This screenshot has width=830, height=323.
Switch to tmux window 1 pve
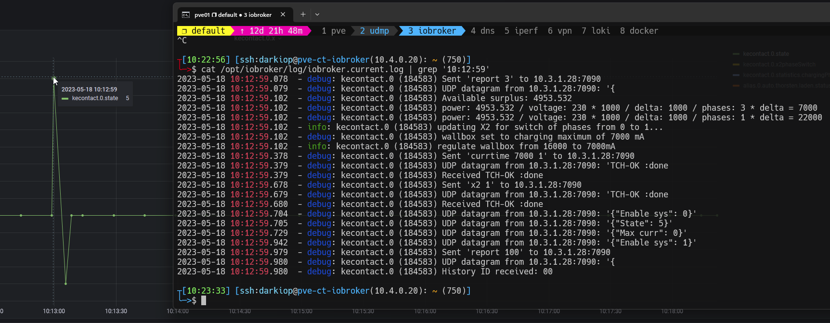click(333, 31)
